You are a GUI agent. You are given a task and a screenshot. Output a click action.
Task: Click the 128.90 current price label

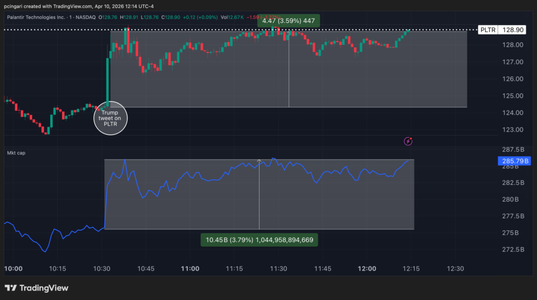pos(511,30)
